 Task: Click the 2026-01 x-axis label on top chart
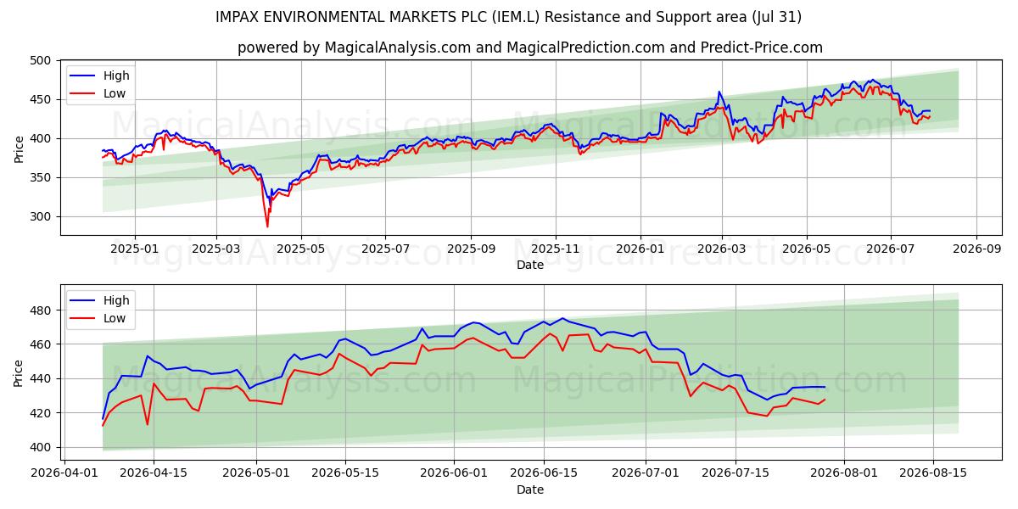(640, 249)
